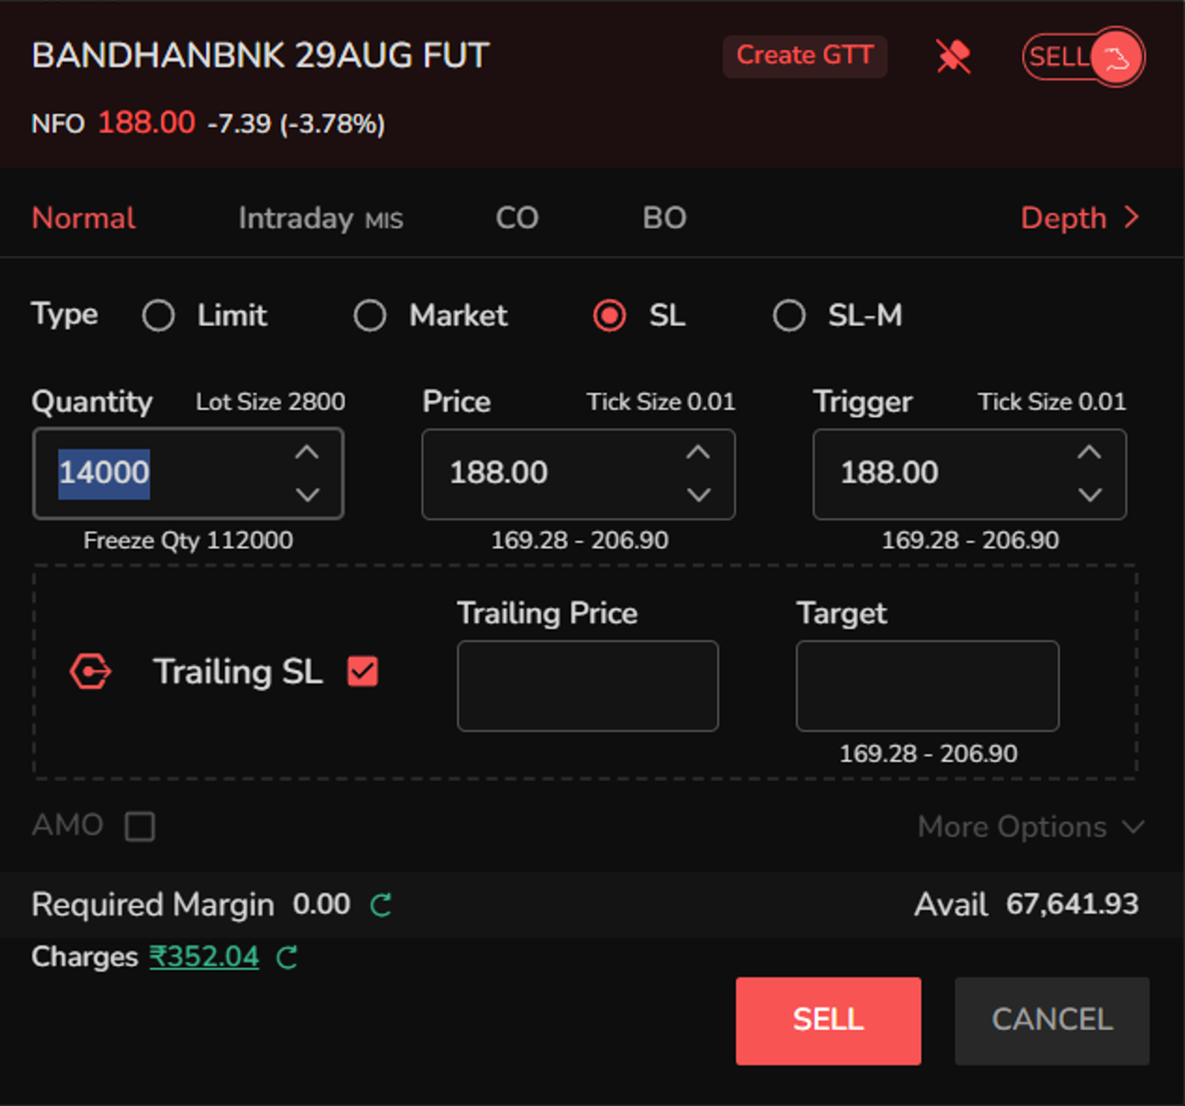Select Limit order type

tap(159, 315)
